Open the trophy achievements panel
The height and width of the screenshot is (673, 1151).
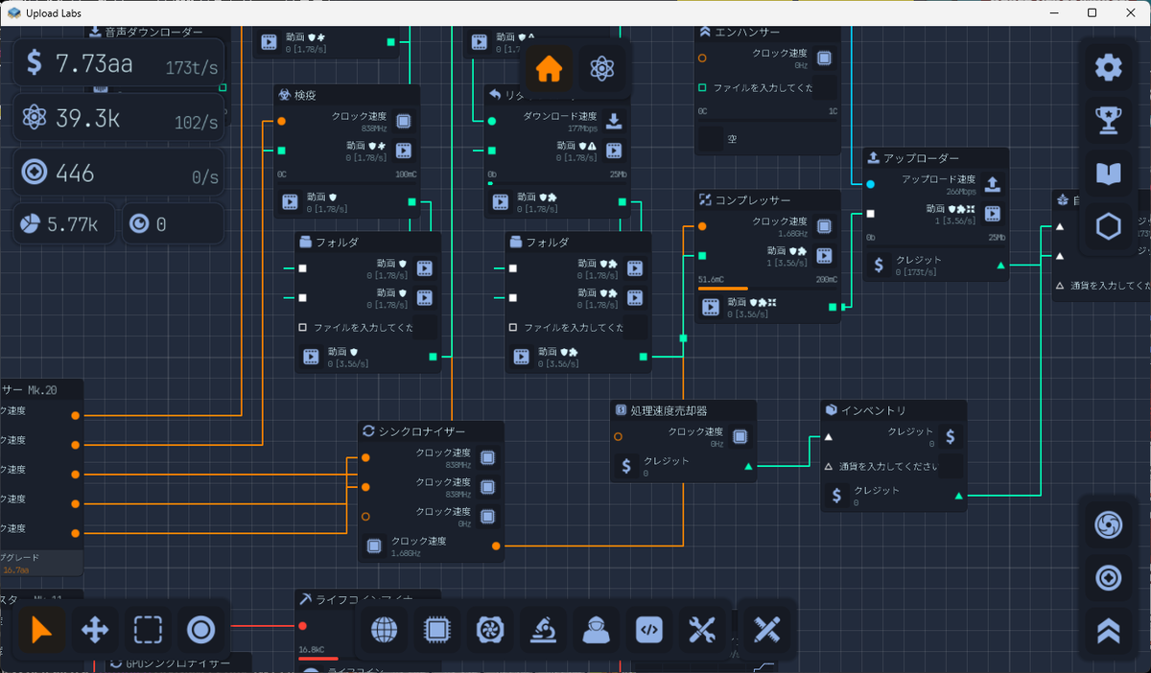(1109, 120)
